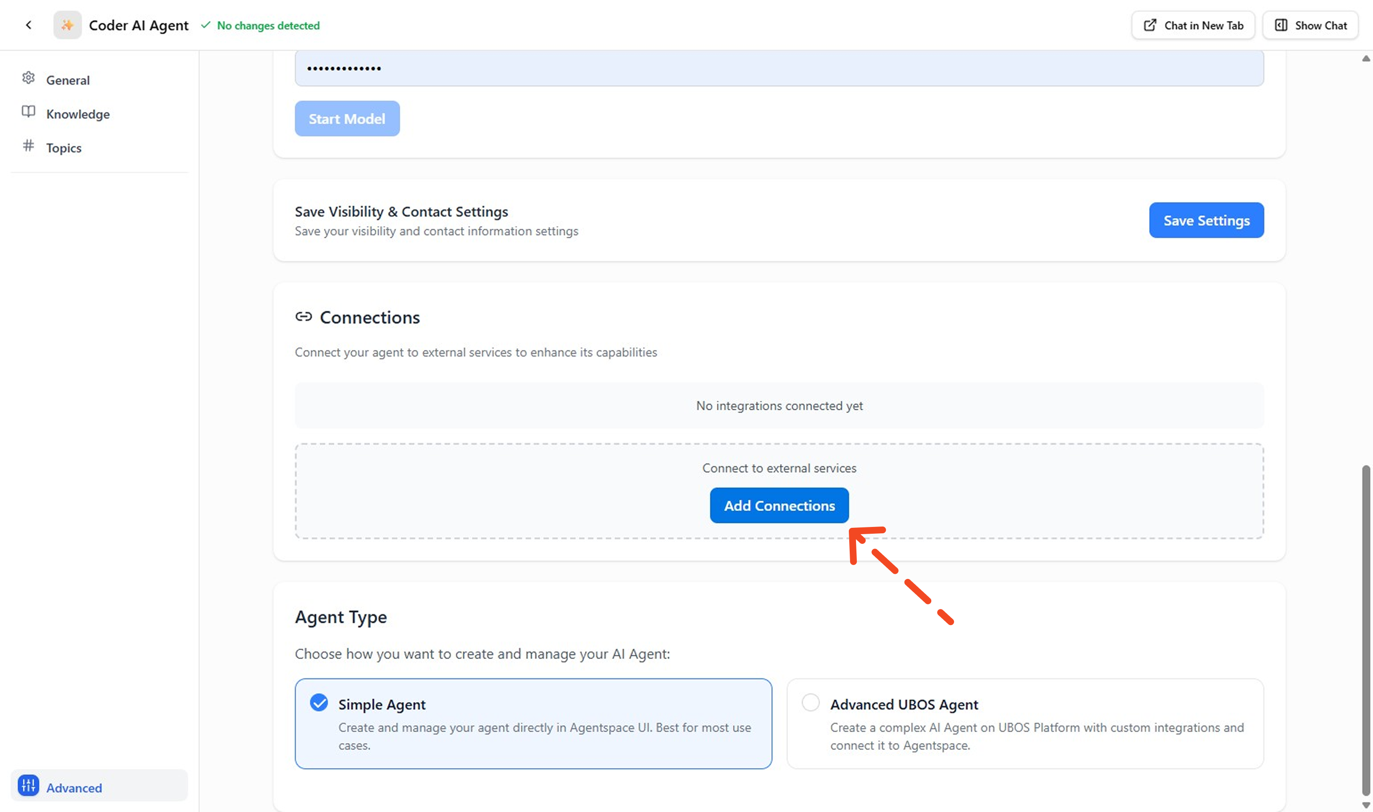Click the Advanced sliders icon in sidebar
The width and height of the screenshot is (1373, 812).
pyautogui.click(x=28, y=786)
